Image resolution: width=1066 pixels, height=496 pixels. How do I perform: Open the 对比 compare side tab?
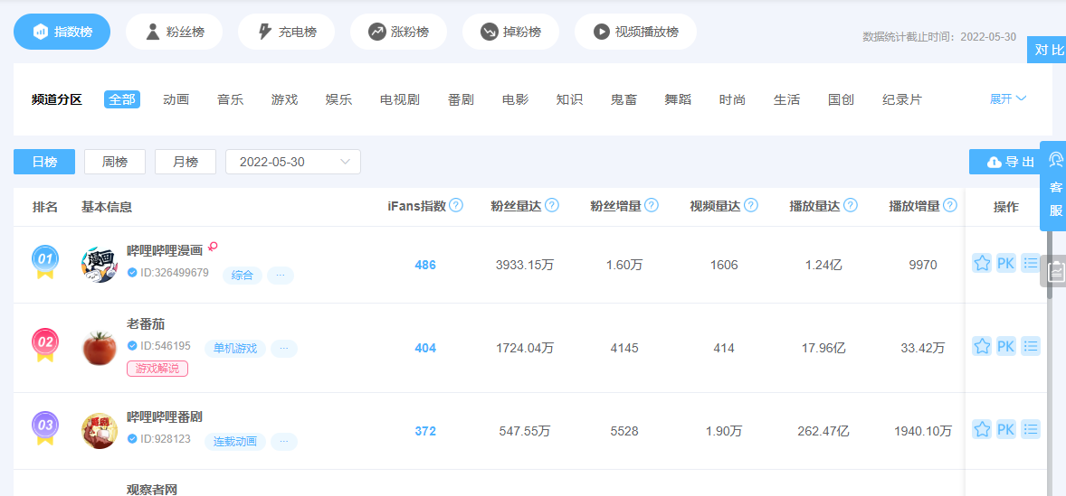click(1048, 50)
